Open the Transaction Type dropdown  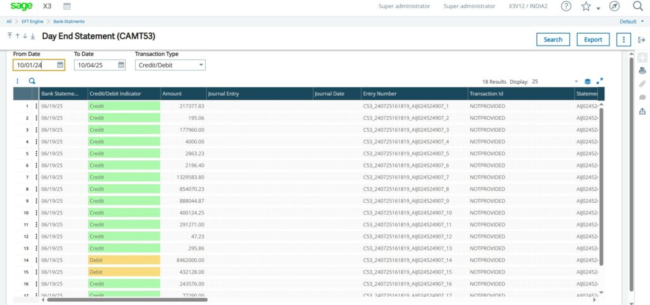(x=170, y=65)
